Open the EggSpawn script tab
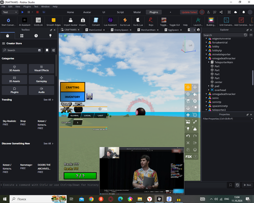Screen dimensions: 254x203 173,30
